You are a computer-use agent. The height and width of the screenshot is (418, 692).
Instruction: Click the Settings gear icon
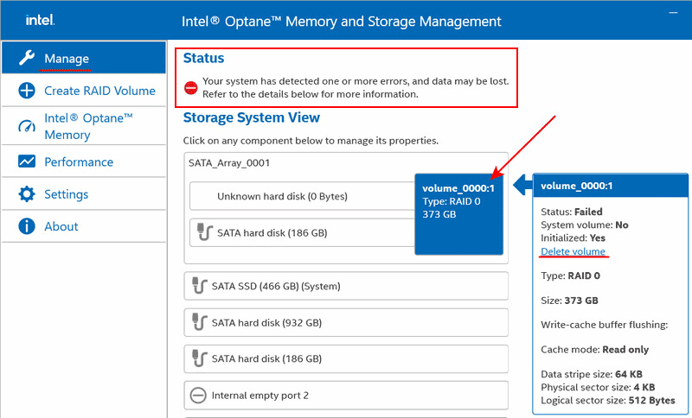(27, 194)
